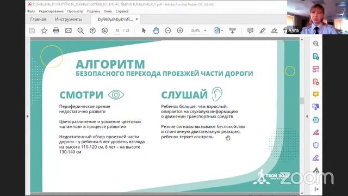This screenshot has width=348, height=196.
Task: Open Export PDF tool in right panel
Action: point(316,57)
